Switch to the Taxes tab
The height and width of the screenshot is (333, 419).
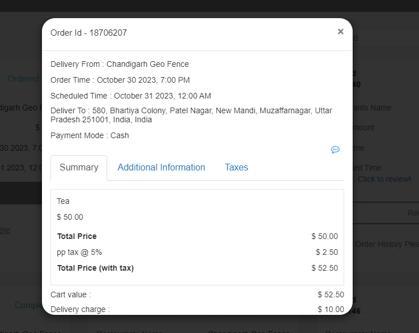tap(236, 168)
